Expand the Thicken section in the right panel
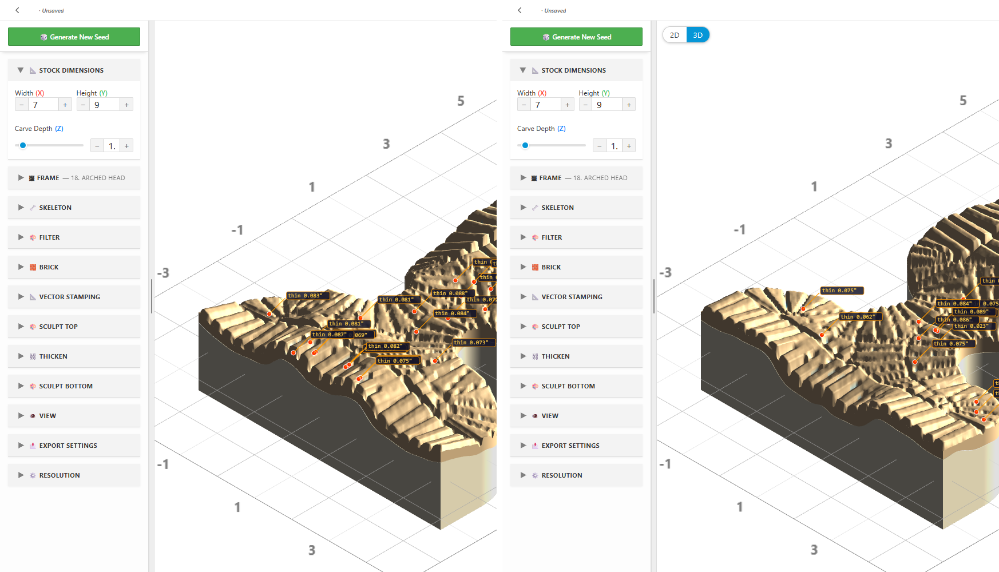 pos(523,356)
